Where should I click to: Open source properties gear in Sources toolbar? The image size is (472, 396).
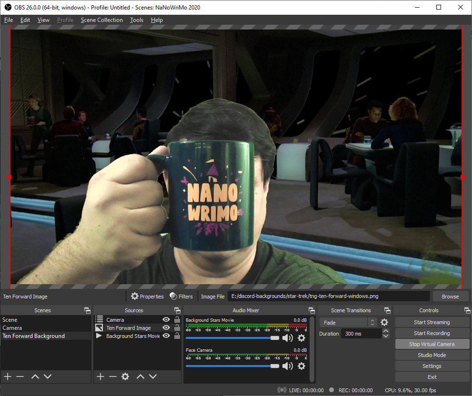125,376
